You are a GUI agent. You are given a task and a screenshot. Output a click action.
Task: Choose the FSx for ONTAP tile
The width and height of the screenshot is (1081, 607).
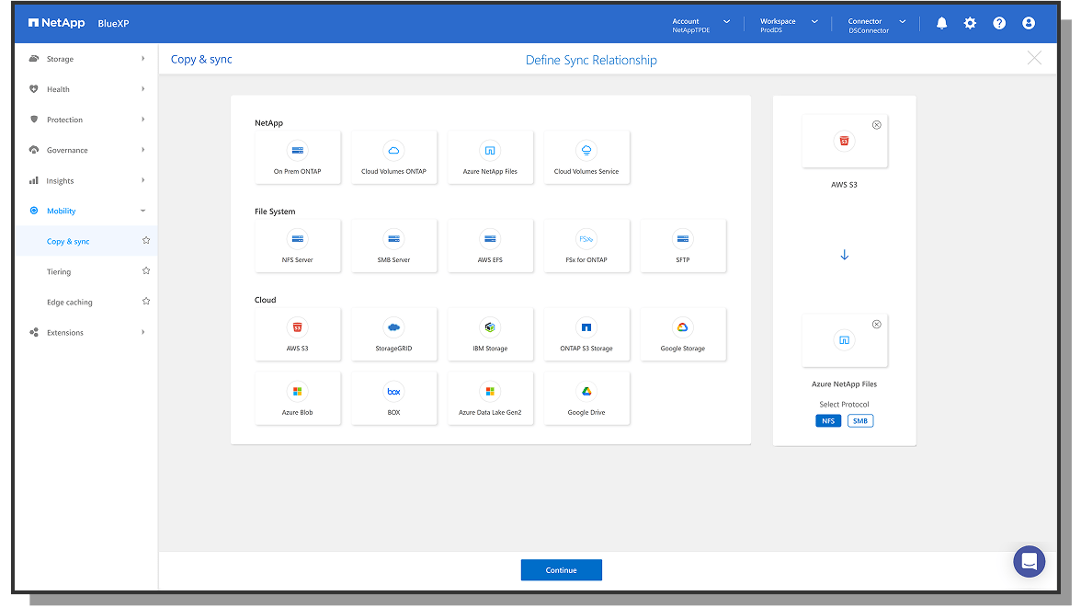pos(586,246)
